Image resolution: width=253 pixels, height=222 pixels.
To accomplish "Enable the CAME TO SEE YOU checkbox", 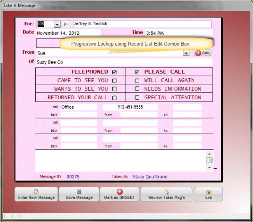I will click(x=114, y=81).
